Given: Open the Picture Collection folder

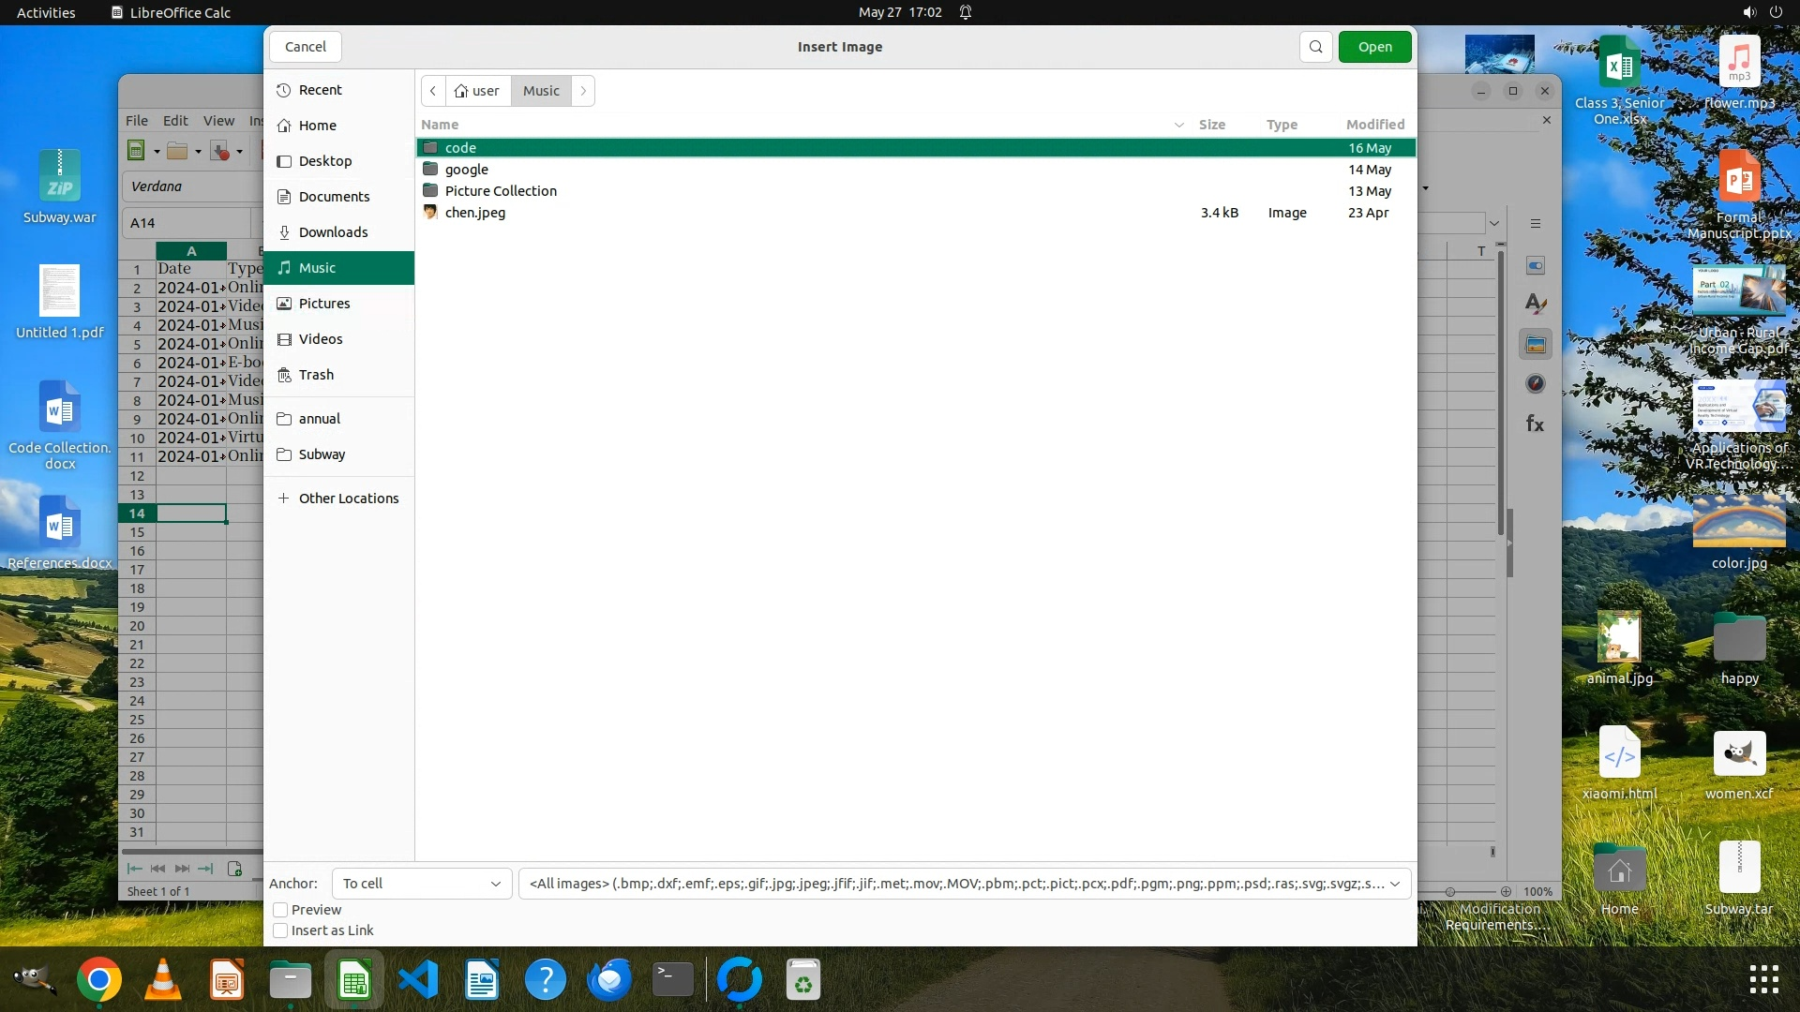Looking at the screenshot, I should pos(501,191).
